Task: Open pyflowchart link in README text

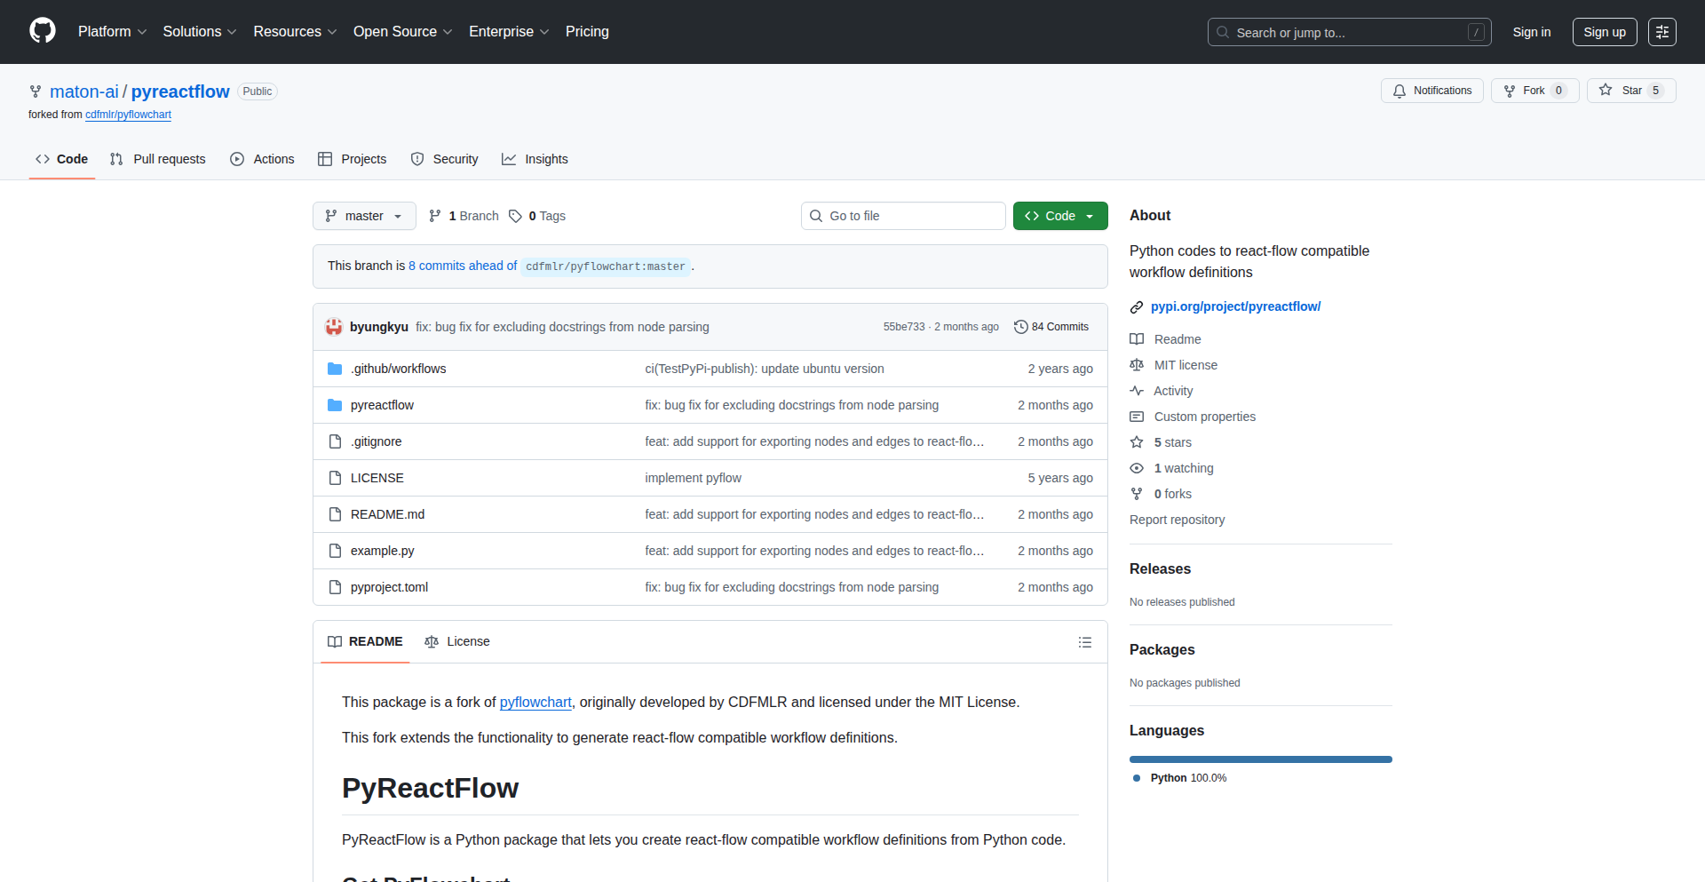Action: click(x=535, y=702)
